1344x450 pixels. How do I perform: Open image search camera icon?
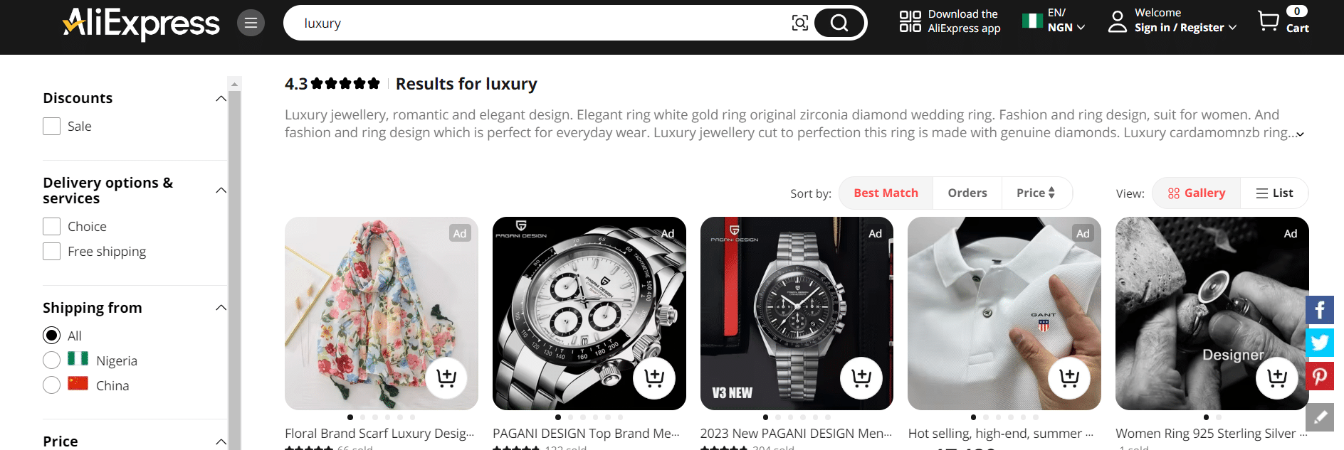coord(800,23)
